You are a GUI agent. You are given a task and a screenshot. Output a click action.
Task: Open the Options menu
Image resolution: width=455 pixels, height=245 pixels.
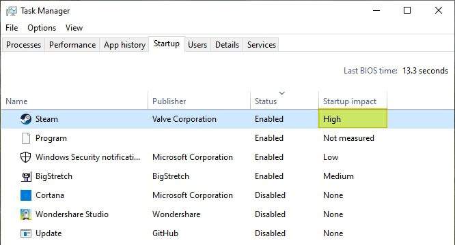point(42,28)
